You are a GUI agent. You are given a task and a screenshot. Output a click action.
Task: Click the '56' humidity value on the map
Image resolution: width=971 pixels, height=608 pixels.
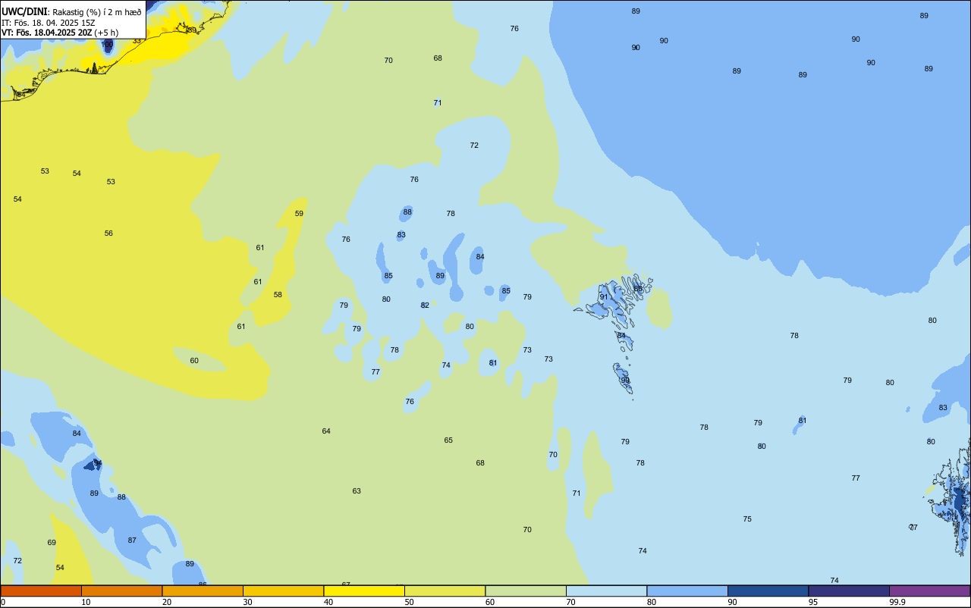(108, 233)
